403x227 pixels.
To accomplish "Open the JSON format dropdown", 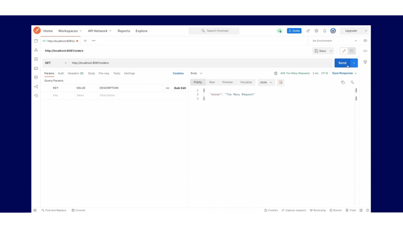I will tap(266, 82).
